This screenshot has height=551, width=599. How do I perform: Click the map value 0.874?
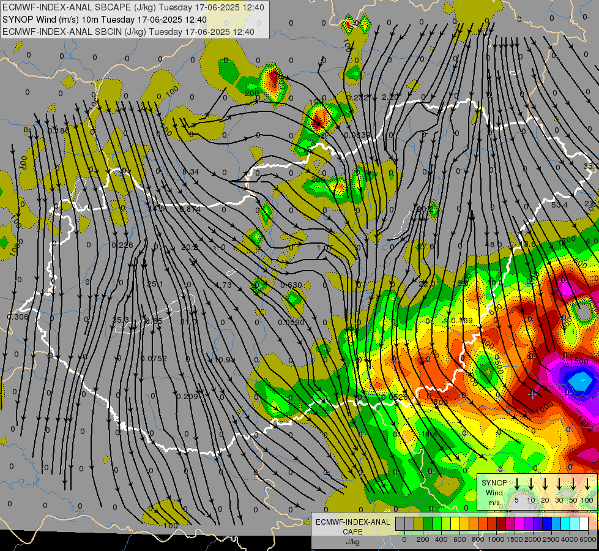click(190, 209)
